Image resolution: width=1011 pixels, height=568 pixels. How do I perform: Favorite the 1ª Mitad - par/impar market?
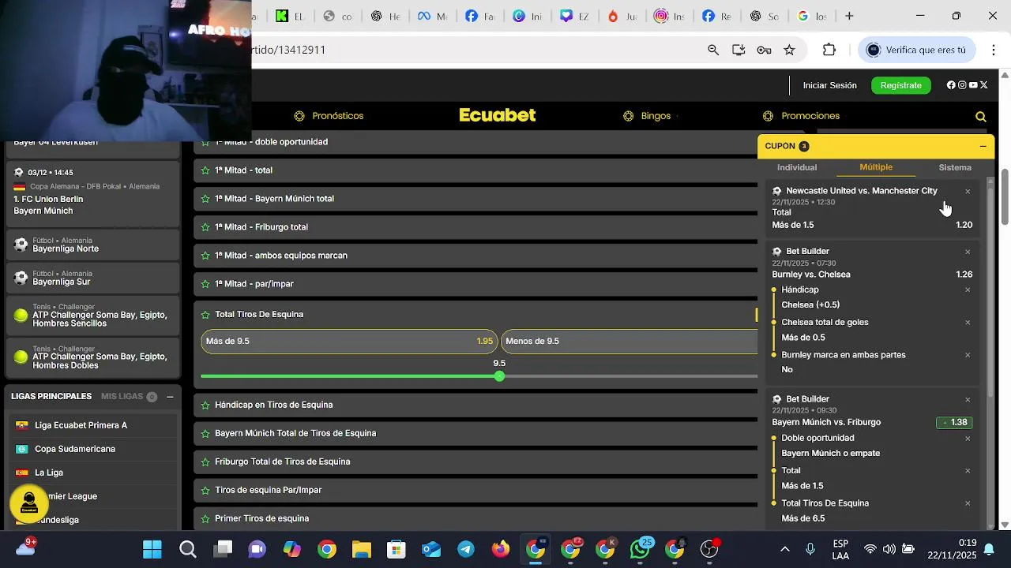205,284
